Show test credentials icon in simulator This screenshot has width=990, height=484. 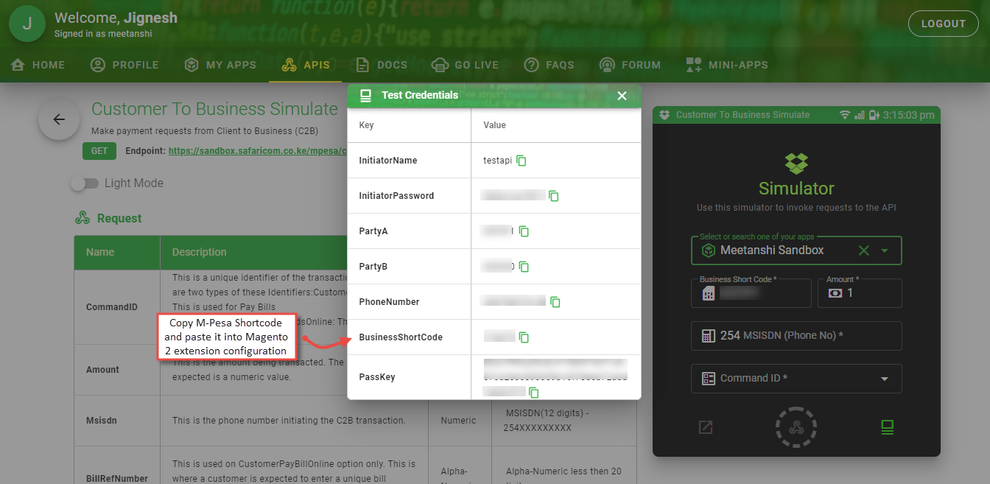pos(888,427)
